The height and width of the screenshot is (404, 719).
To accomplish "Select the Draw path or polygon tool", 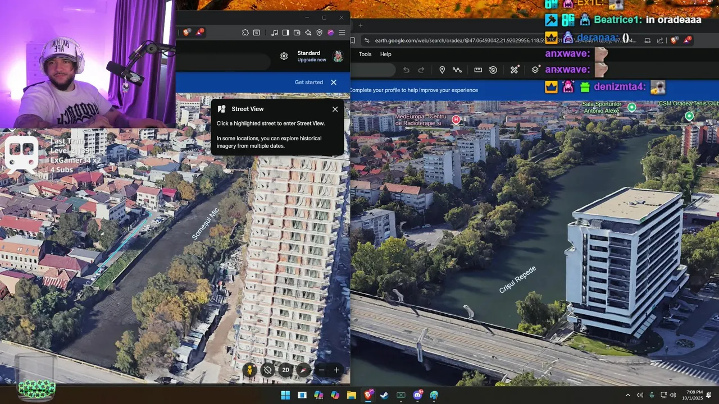I will [457, 70].
